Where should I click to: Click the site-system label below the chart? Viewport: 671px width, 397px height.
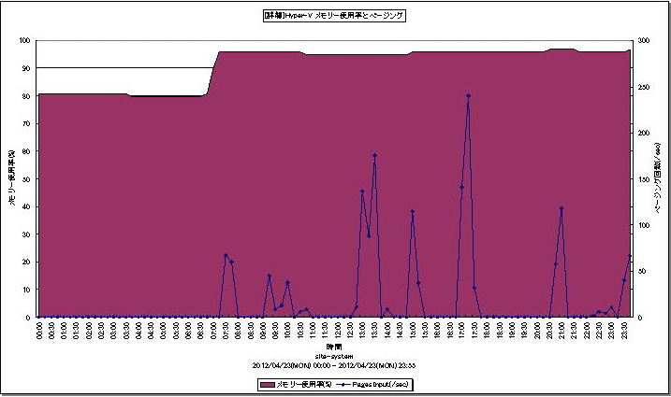tap(334, 356)
